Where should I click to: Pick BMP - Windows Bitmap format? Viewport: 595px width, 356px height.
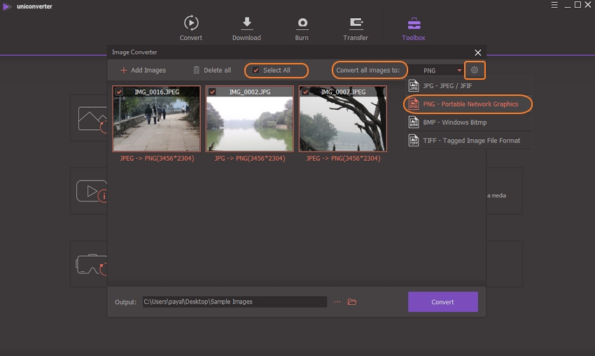(x=454, y=122)
